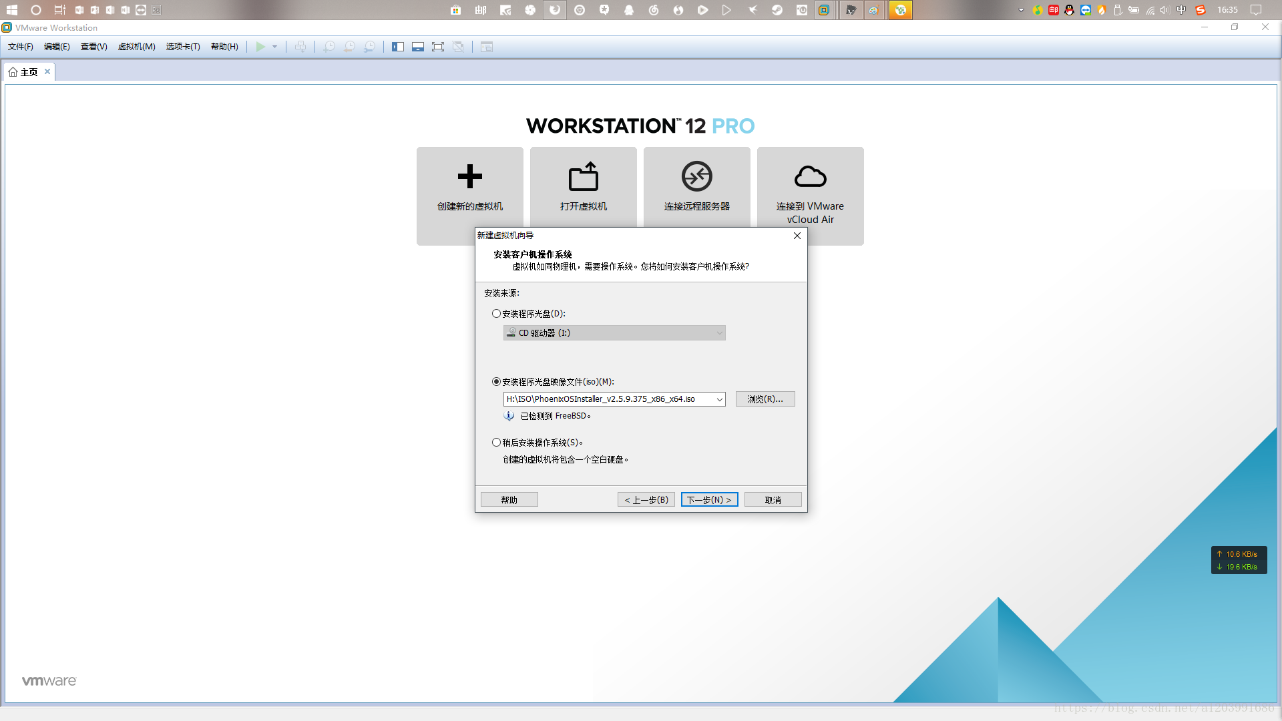Click the create new virtual machine plus icon

point(469,177)
